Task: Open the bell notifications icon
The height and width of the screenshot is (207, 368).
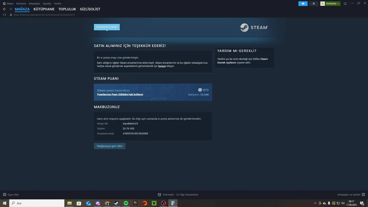Action: [x=314, y=3]
